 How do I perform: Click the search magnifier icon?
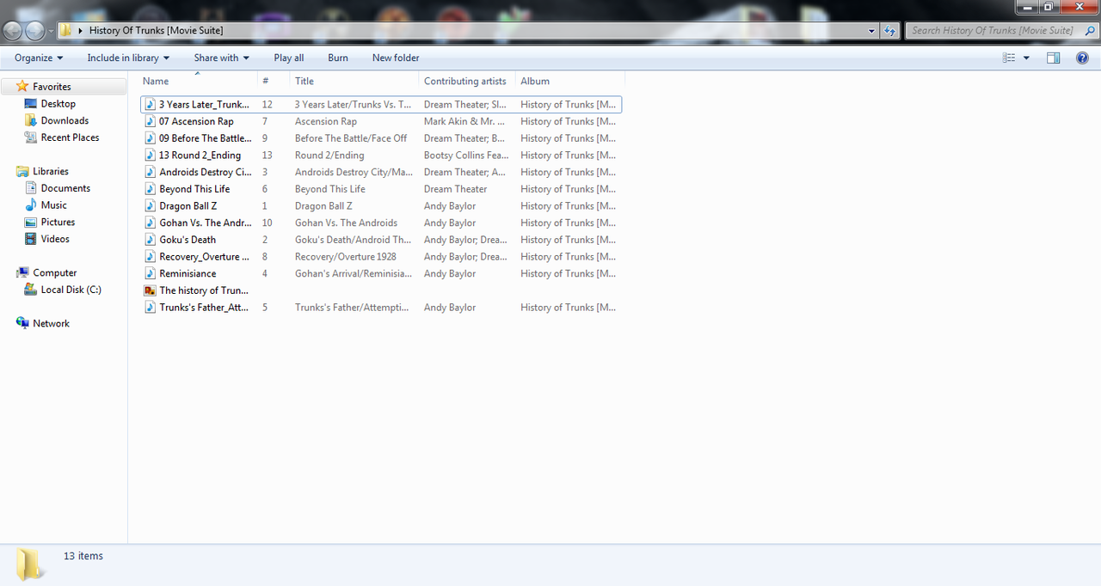point(1089,30)
